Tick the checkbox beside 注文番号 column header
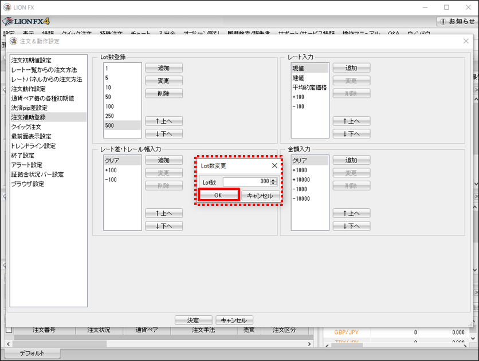The image size is (479, 361). pyautogui.click(x=9, y=330)
